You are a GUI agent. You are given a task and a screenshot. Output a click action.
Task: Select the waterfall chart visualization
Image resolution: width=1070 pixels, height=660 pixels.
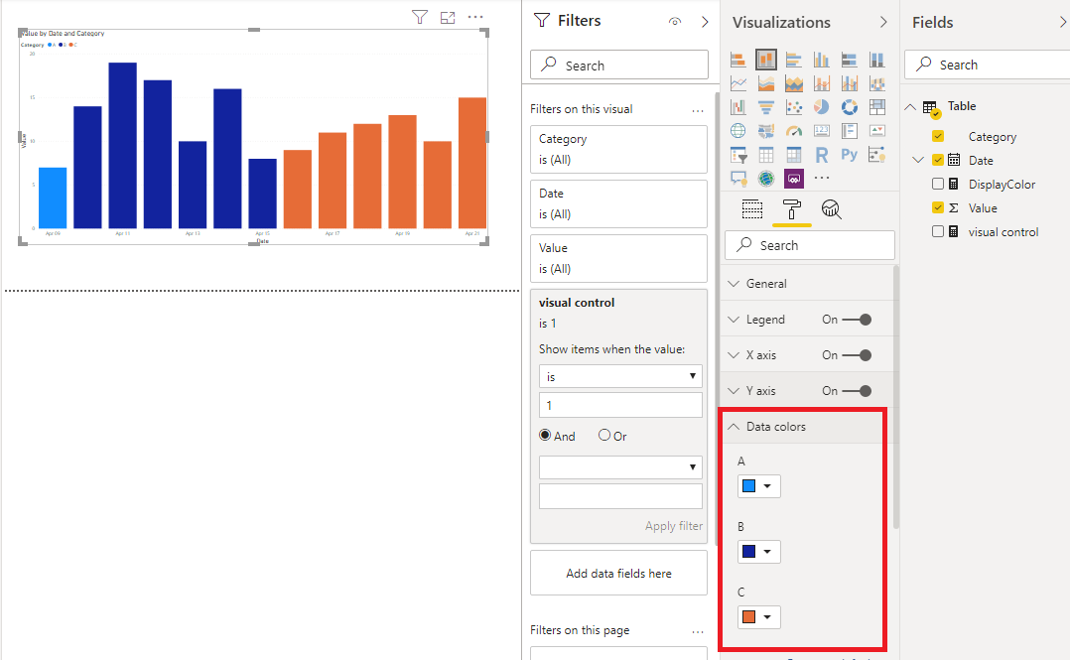coord(738,107)
